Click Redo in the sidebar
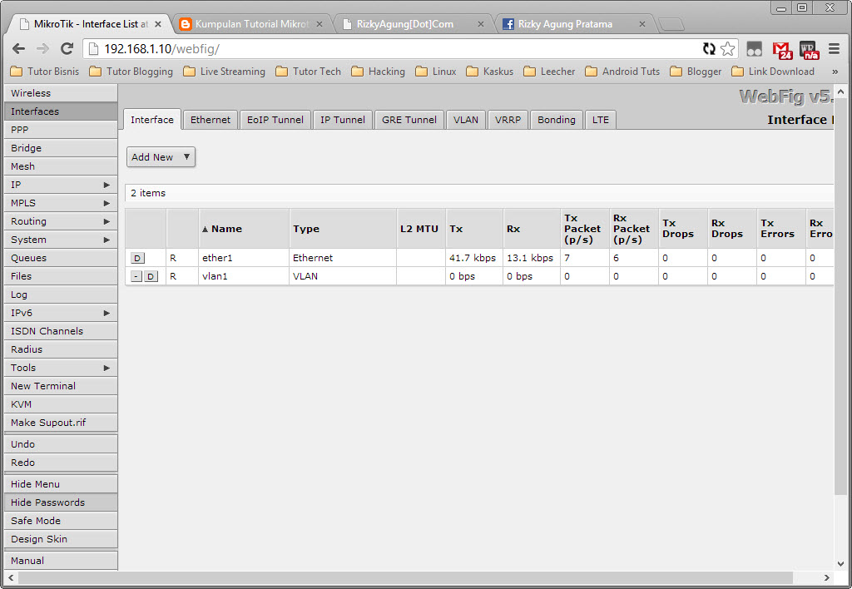852x589 pixels. pos(61,463)
